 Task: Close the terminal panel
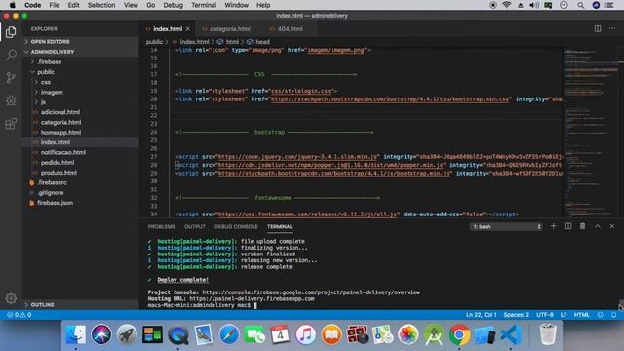(x=612, y=226)
